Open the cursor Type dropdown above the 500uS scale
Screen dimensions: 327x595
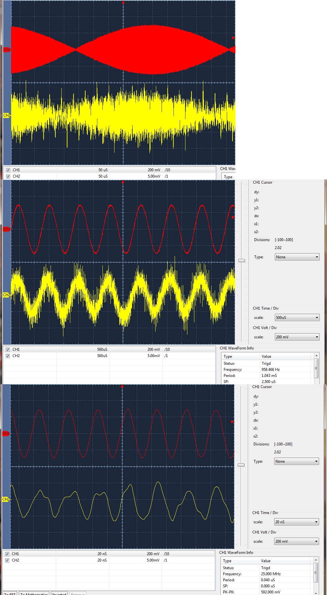coord(297,257)
